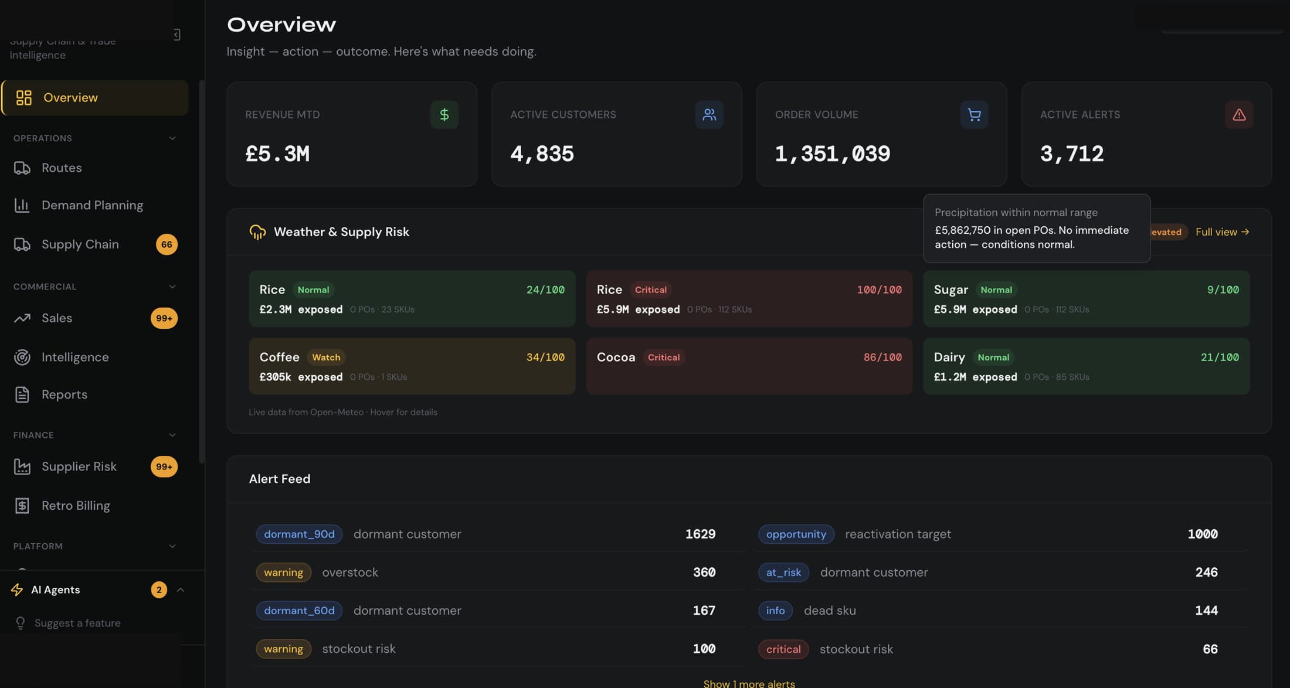Click the Reports document icon

pyautogui.click(x=22, y=394)
